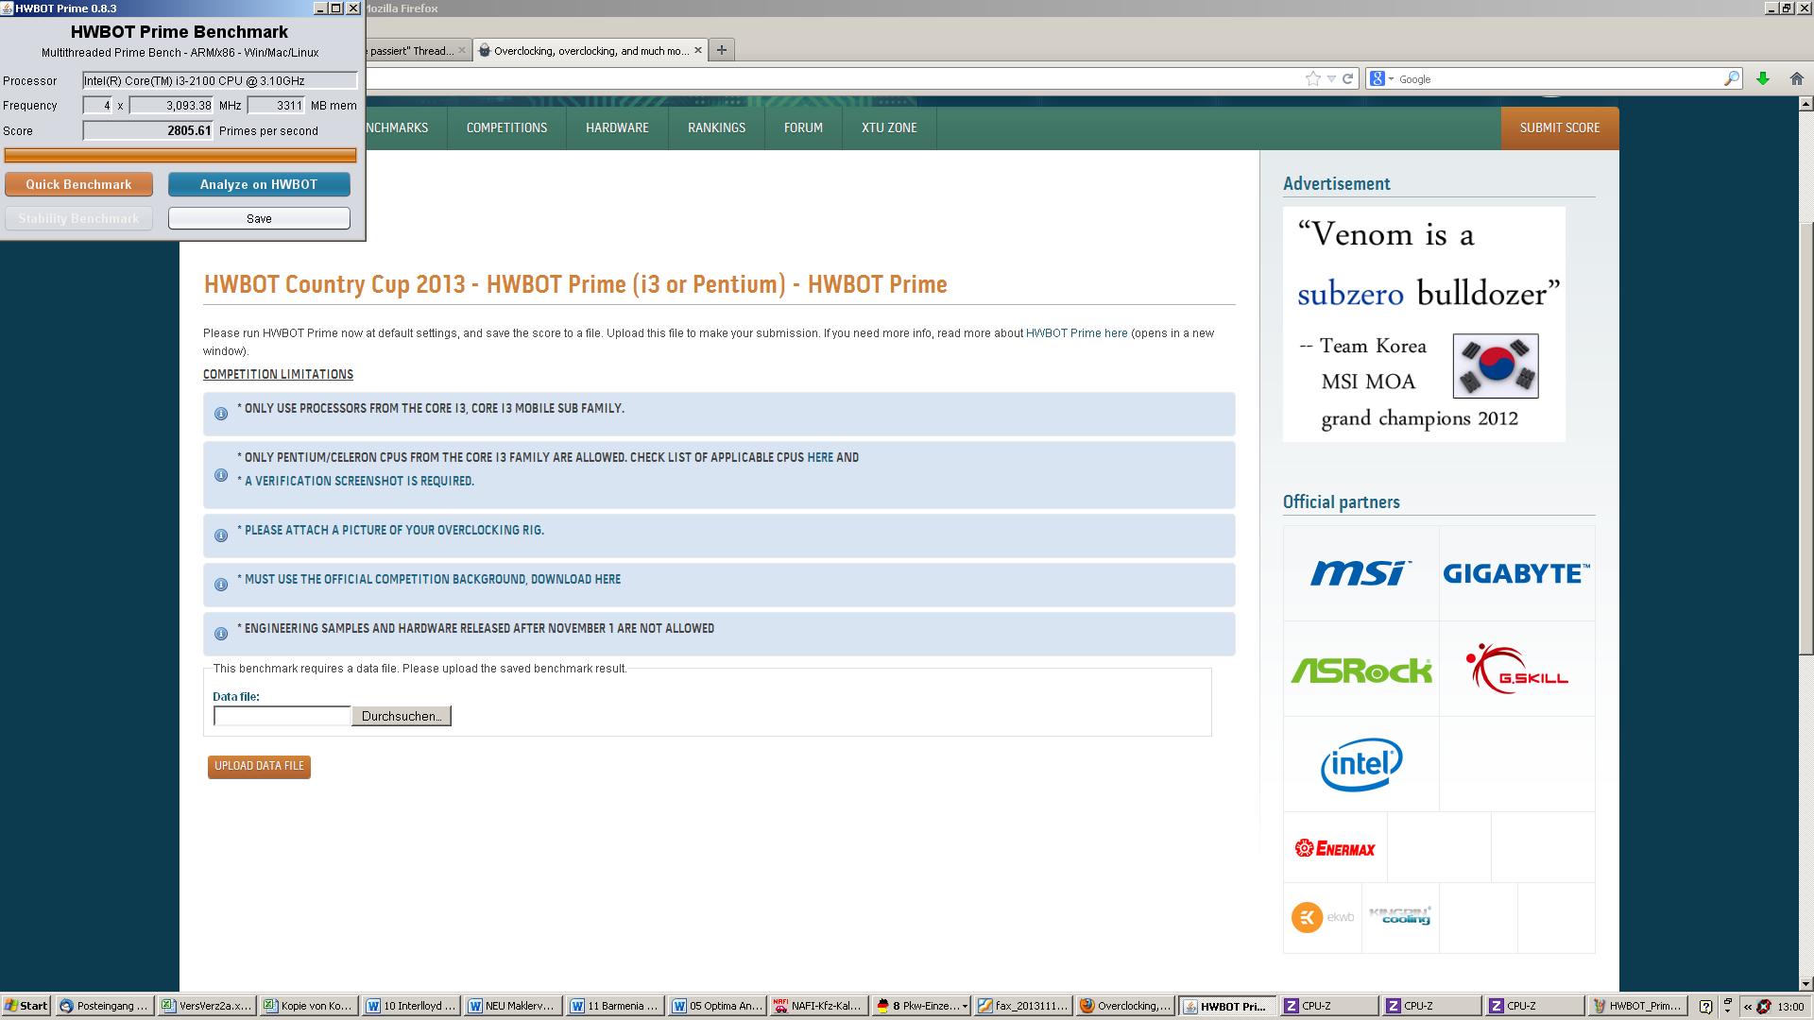Click info icon beside Pentium/Celeron limitation
This screenshot has width=1814, height=1020.
(x=221, y=475)
